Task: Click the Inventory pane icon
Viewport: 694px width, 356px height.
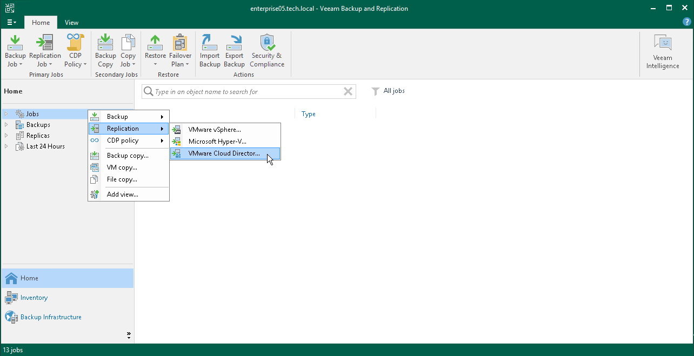Action: (11, 298)
